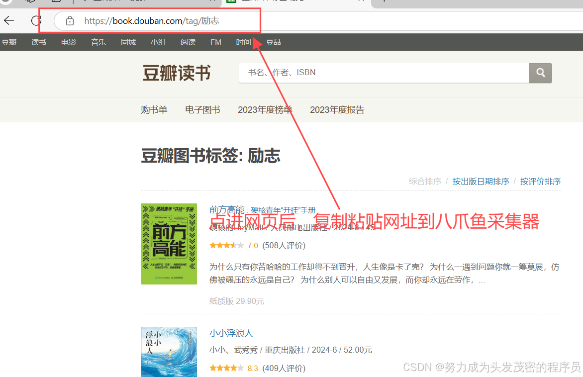Sort by 按出版日期排序
The image size is (583, 377).
[481, 181]
